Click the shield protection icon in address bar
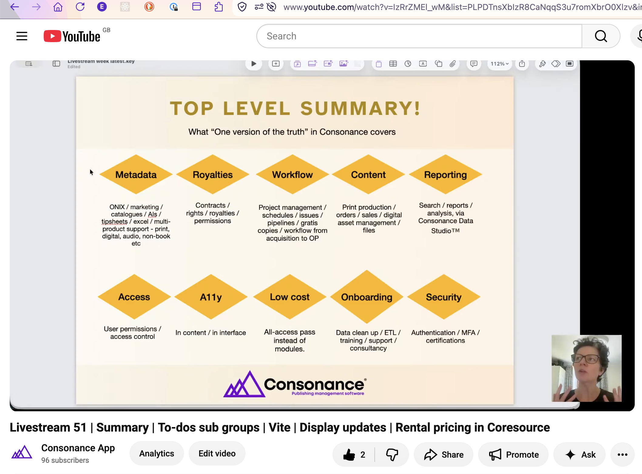642x474 pixels. (242, 7)
